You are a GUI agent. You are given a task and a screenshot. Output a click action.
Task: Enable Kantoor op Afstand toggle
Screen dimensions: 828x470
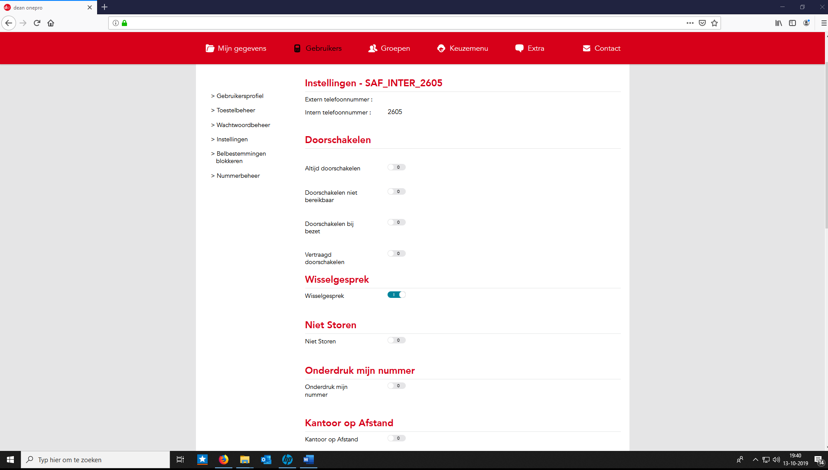[x=396, y=438]
